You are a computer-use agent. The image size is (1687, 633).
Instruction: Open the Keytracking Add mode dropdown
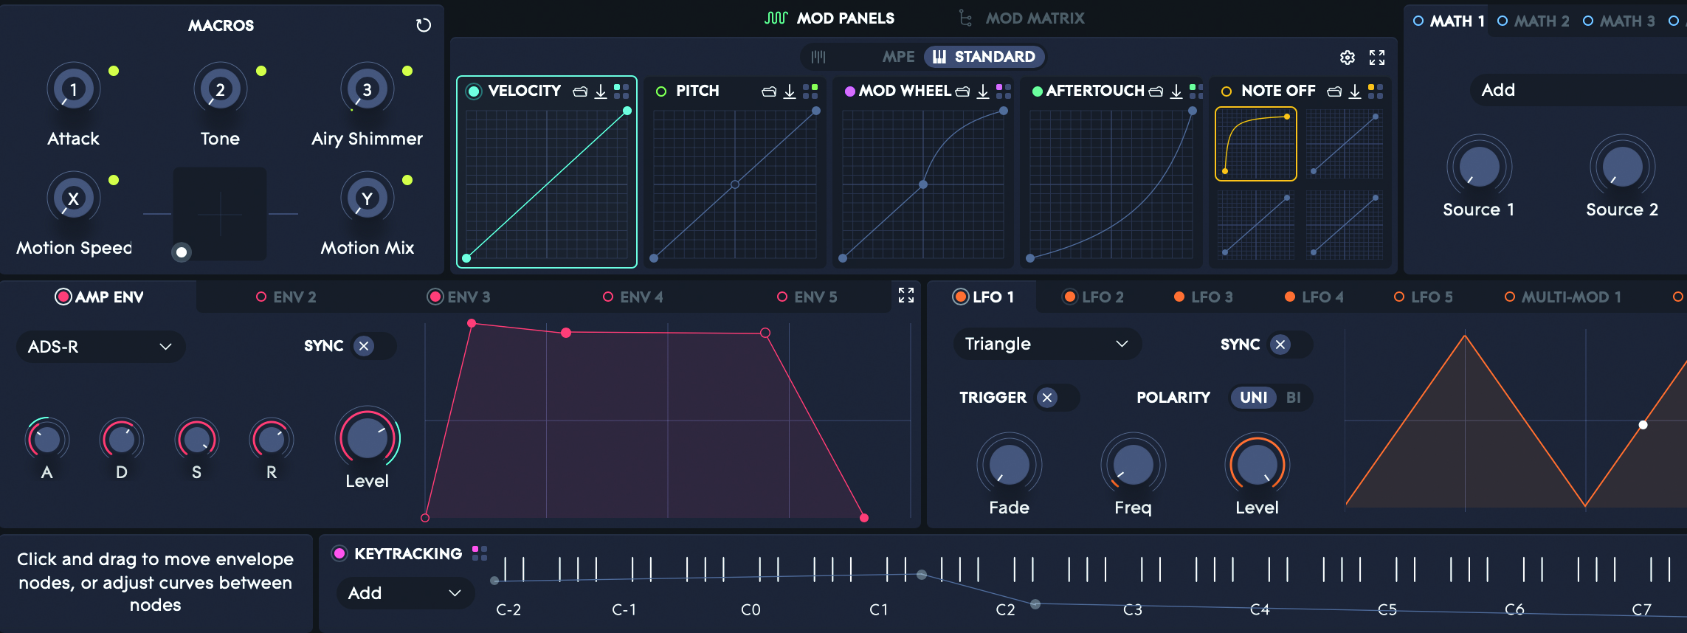click(x=405, y=593)
